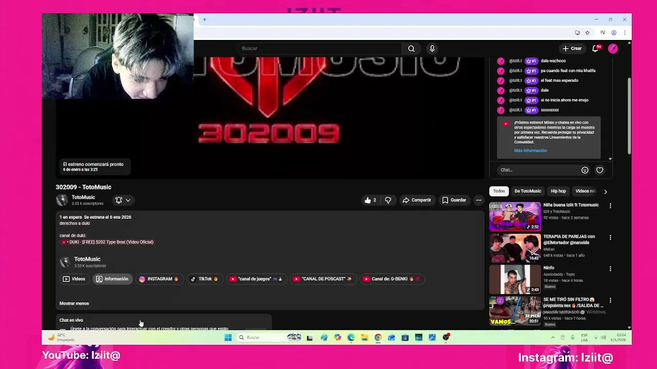
Task: Click the Compartir share button
Action: coord(417,200)
